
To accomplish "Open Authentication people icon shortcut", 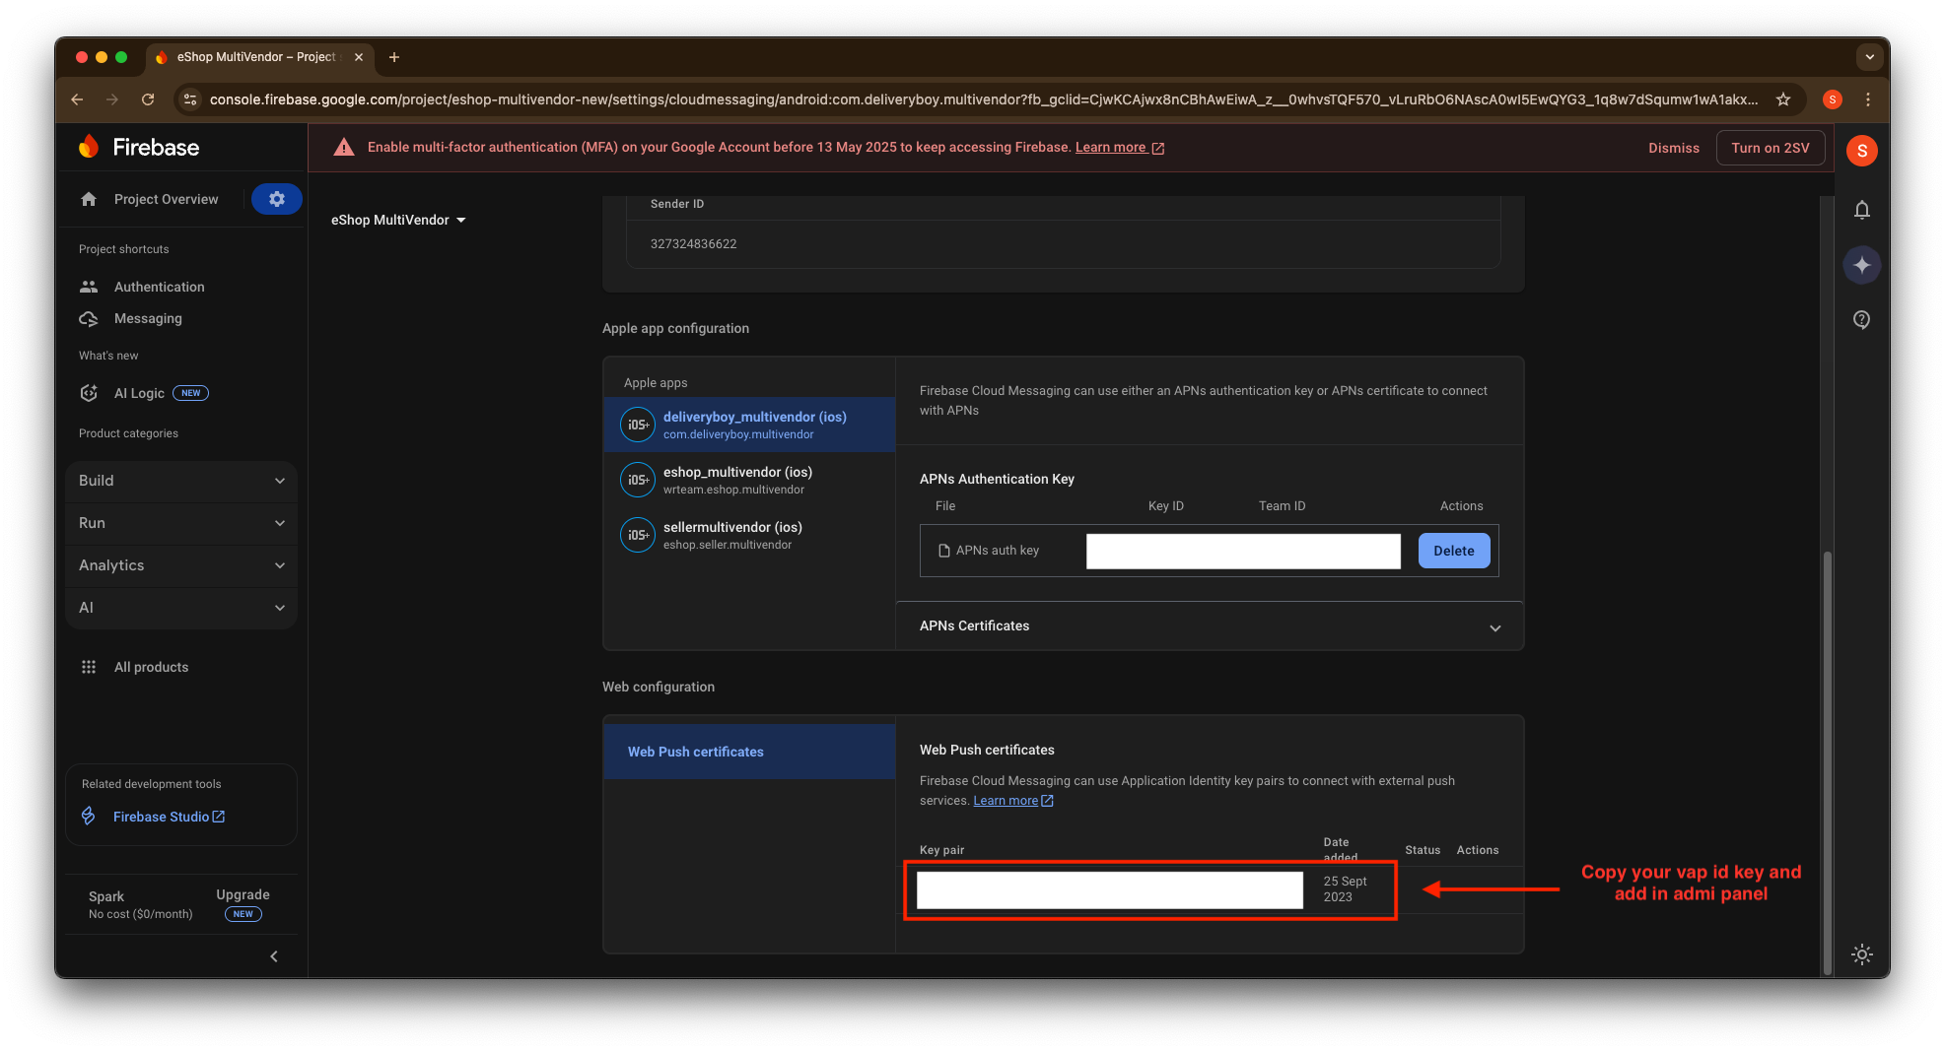I will (89, 287).
